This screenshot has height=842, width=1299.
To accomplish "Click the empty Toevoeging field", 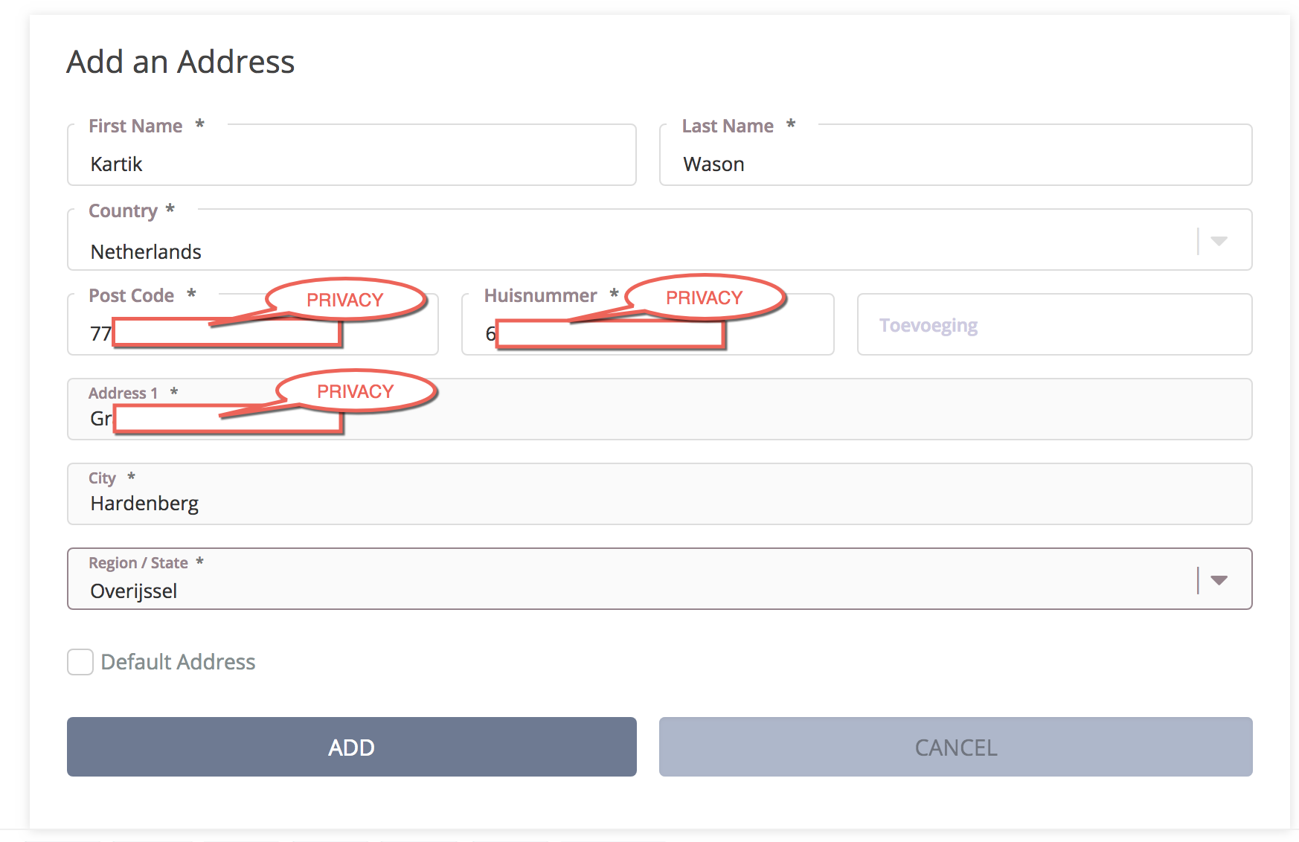I will click(1053, 326).
